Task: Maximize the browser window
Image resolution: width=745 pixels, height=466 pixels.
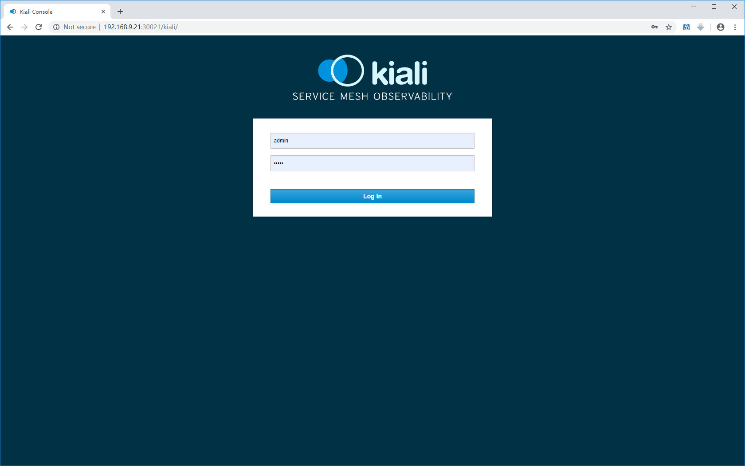Action: click(714, 7)
